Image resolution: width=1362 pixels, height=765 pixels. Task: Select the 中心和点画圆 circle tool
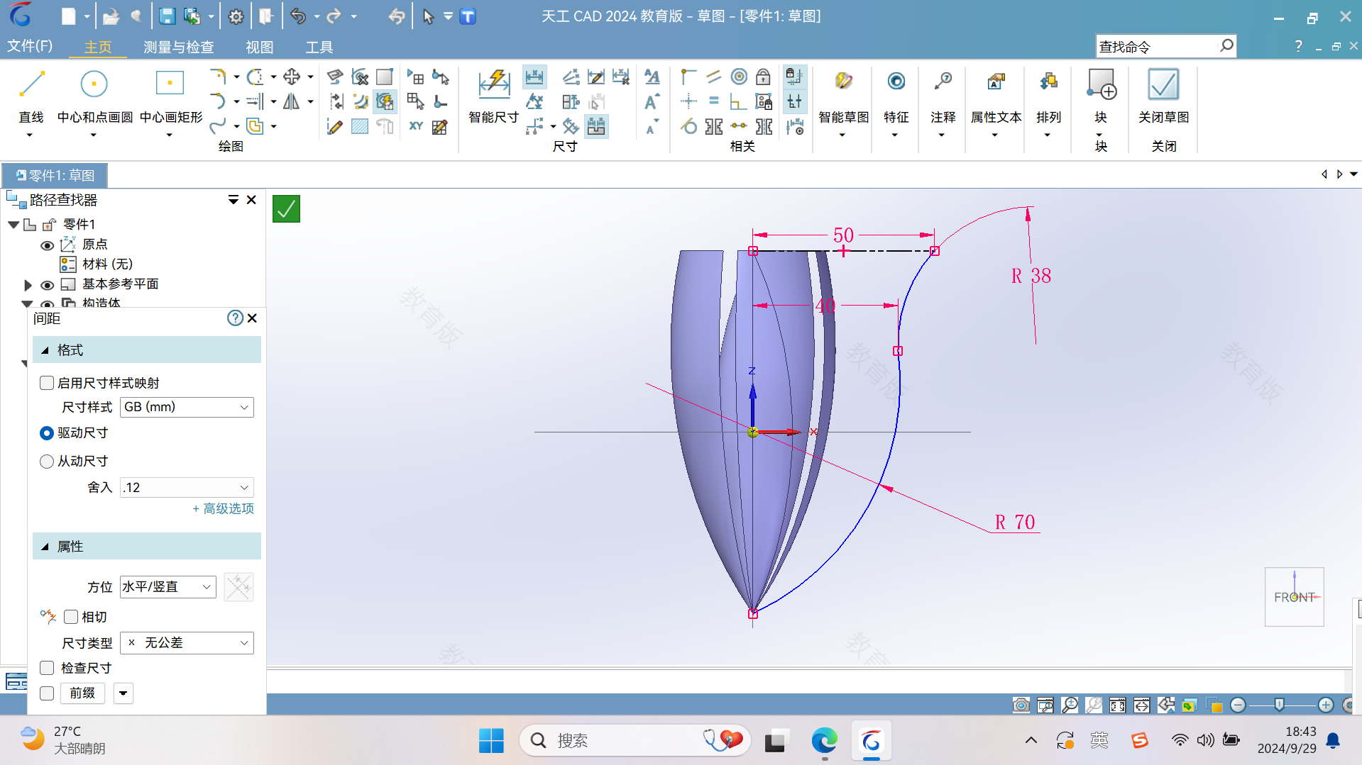point(94,96)
